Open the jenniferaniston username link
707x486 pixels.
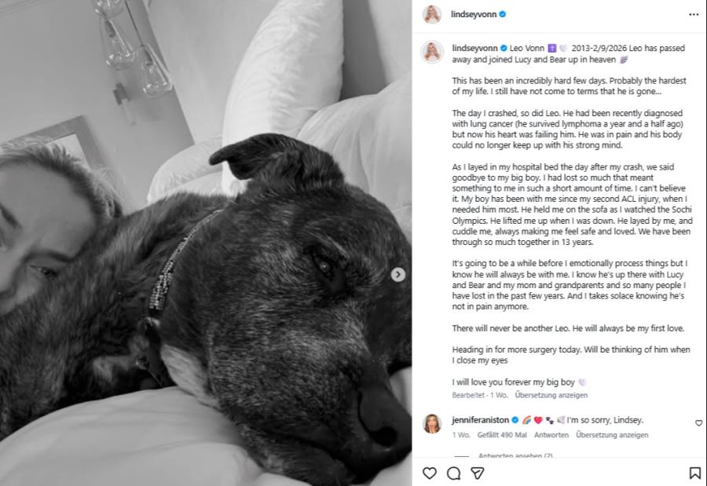click(480, 420)
